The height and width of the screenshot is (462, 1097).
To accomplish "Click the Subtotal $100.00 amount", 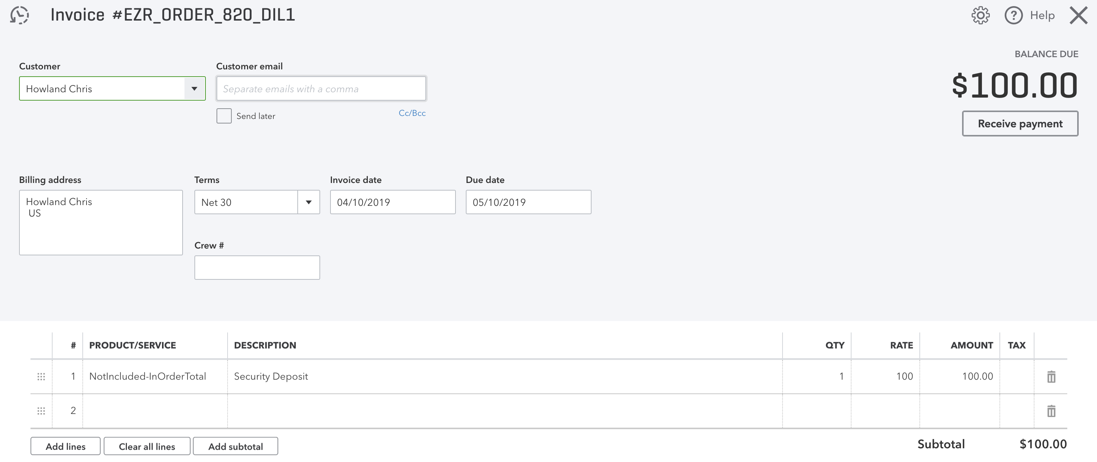I will (x=1043, y=444).
